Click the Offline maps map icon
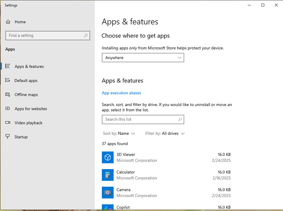This screenshot has height=211, width=283. click(7, 95)
